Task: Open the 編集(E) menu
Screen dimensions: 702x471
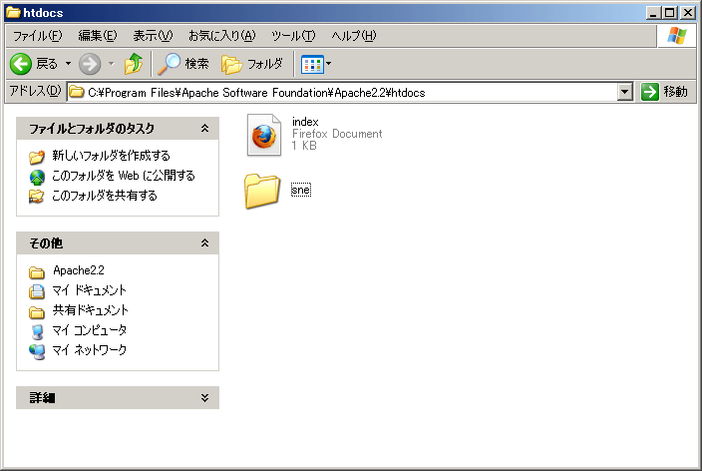Action: point(97,35)
